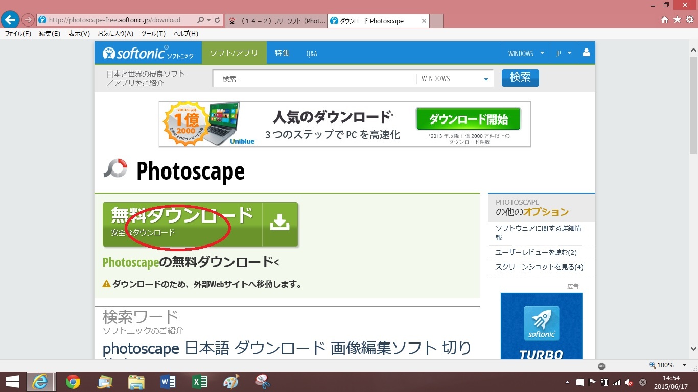Open the File Explorer folder on the taskbar

pyautogui.click(x=136, y=382)
